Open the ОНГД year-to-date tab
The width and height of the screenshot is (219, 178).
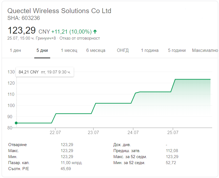[123, 50]
